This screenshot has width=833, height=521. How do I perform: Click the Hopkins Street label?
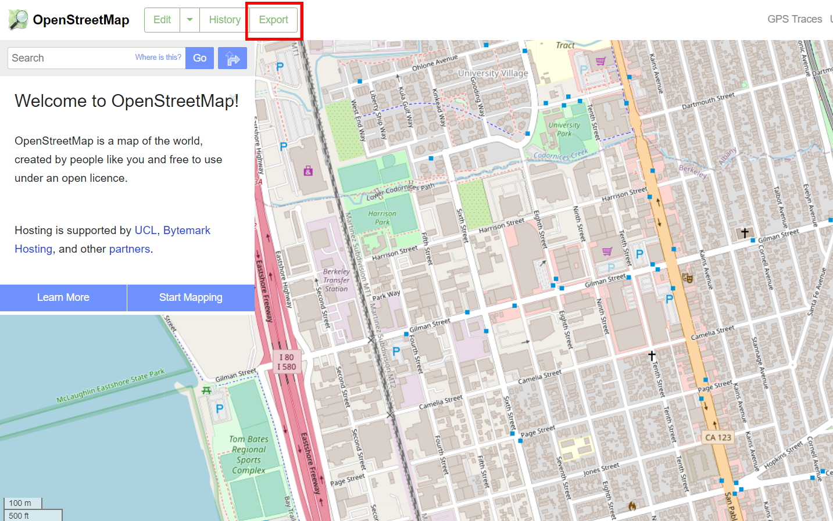[x=783, y=455]
